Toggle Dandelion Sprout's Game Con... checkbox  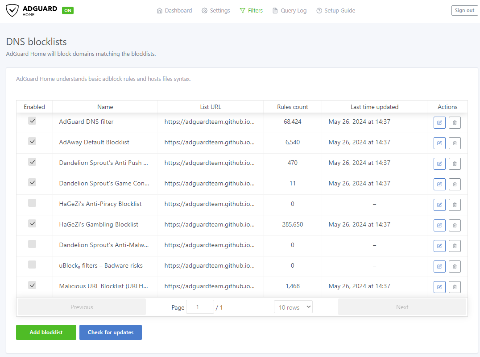[x=32, y=182]
